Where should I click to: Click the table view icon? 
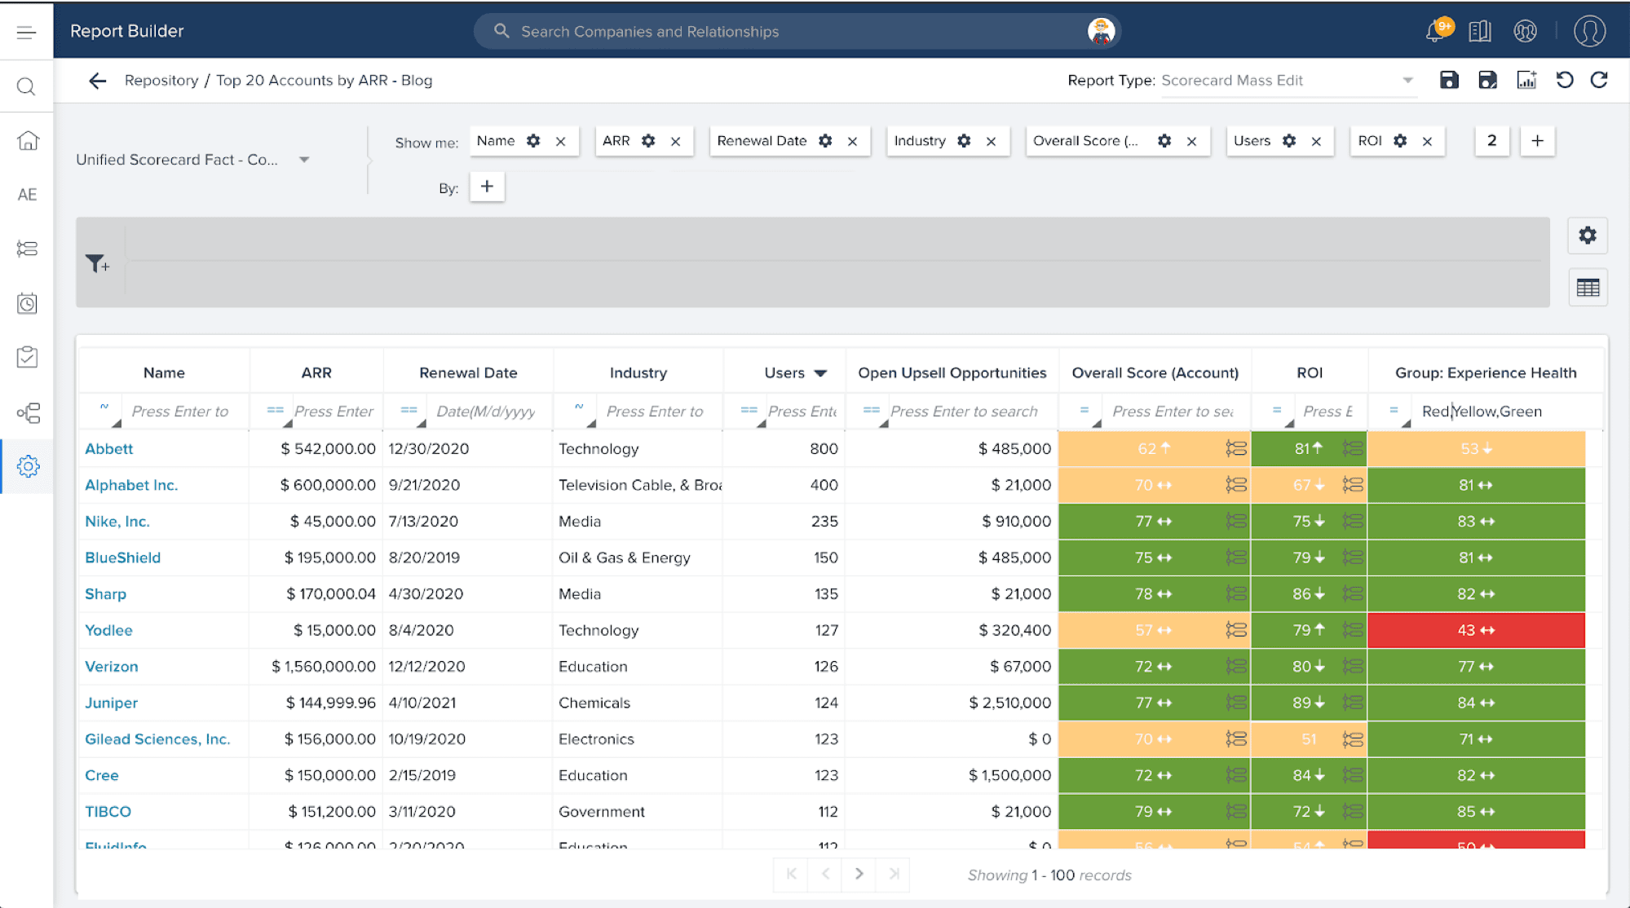pyautogui.click(x=1587, y=288)
